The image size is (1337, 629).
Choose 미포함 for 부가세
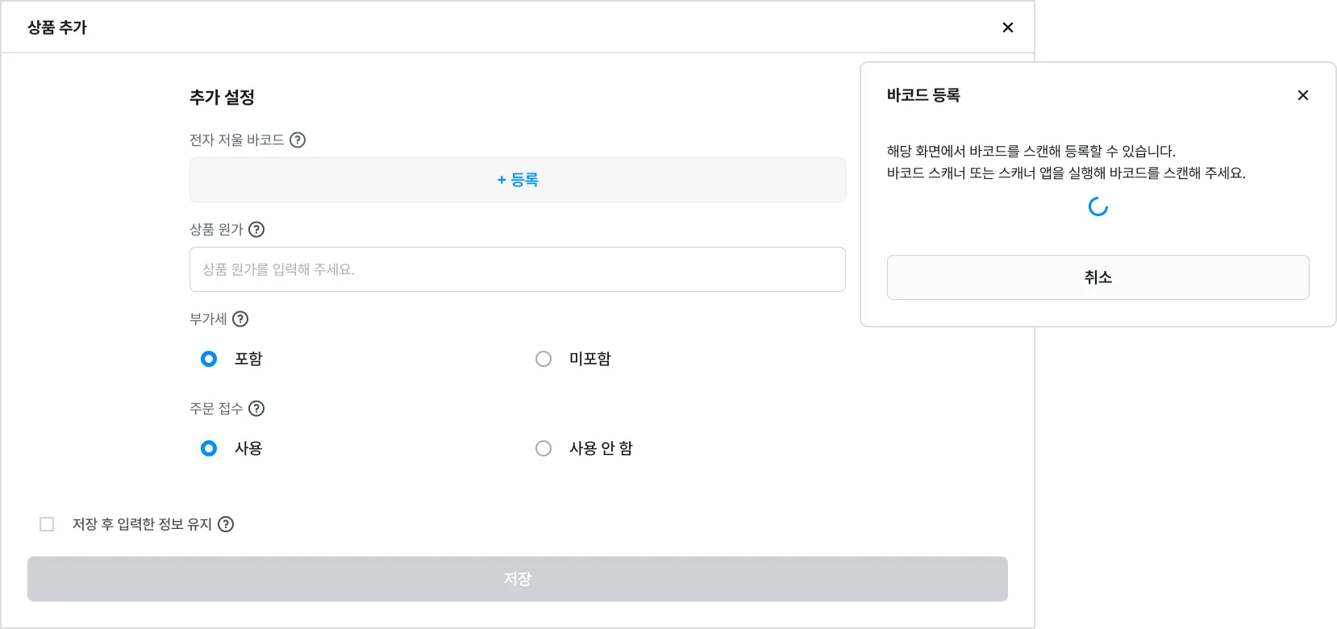544,359
